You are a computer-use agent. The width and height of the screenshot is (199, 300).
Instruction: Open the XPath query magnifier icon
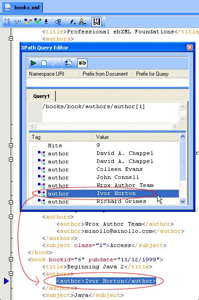58,22
